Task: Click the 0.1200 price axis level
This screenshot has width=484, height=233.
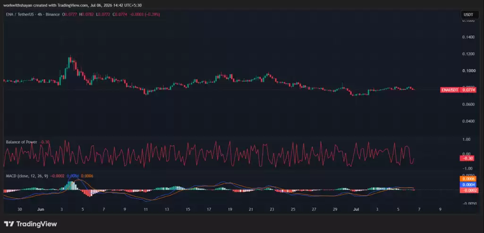Action: [466, 54]
